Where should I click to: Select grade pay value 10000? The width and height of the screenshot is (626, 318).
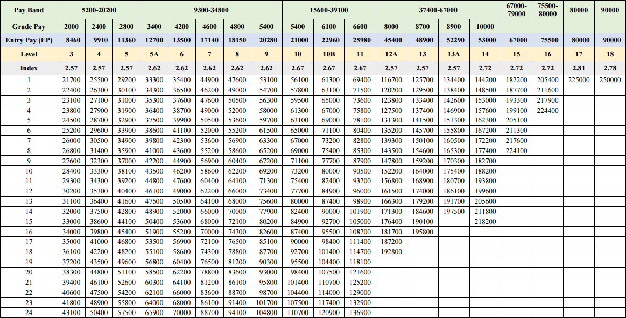485,27
